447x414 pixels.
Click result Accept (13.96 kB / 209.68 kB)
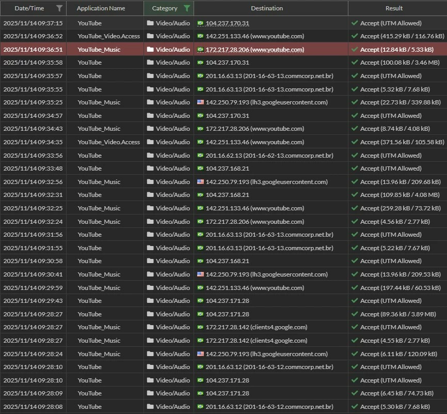coord(400,181)
